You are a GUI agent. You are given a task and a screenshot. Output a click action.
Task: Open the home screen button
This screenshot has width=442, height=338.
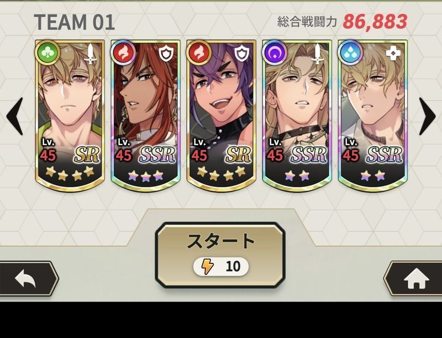coord(413,278)
